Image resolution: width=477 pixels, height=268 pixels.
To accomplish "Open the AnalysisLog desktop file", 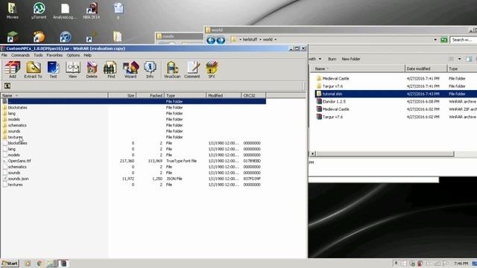I will 65,11.
